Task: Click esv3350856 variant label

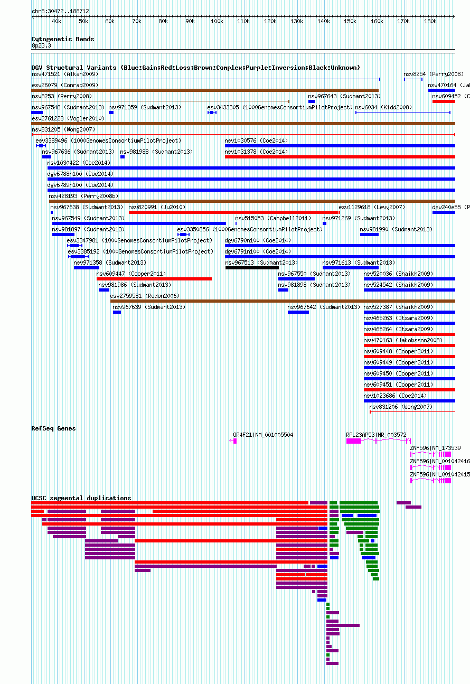Action: [x=250, y=230]
